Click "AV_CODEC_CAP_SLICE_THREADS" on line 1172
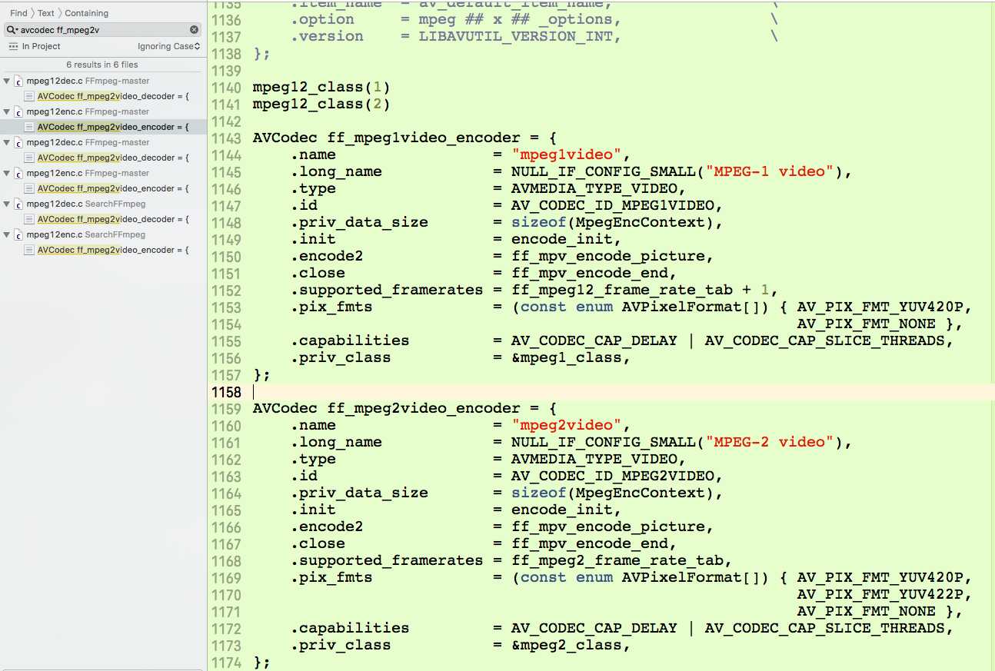This screenshot has width=995, height=671. 825,629
